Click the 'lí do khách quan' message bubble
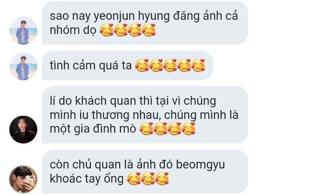The width and height of the screenshot is (319, 195). (145, 115)
